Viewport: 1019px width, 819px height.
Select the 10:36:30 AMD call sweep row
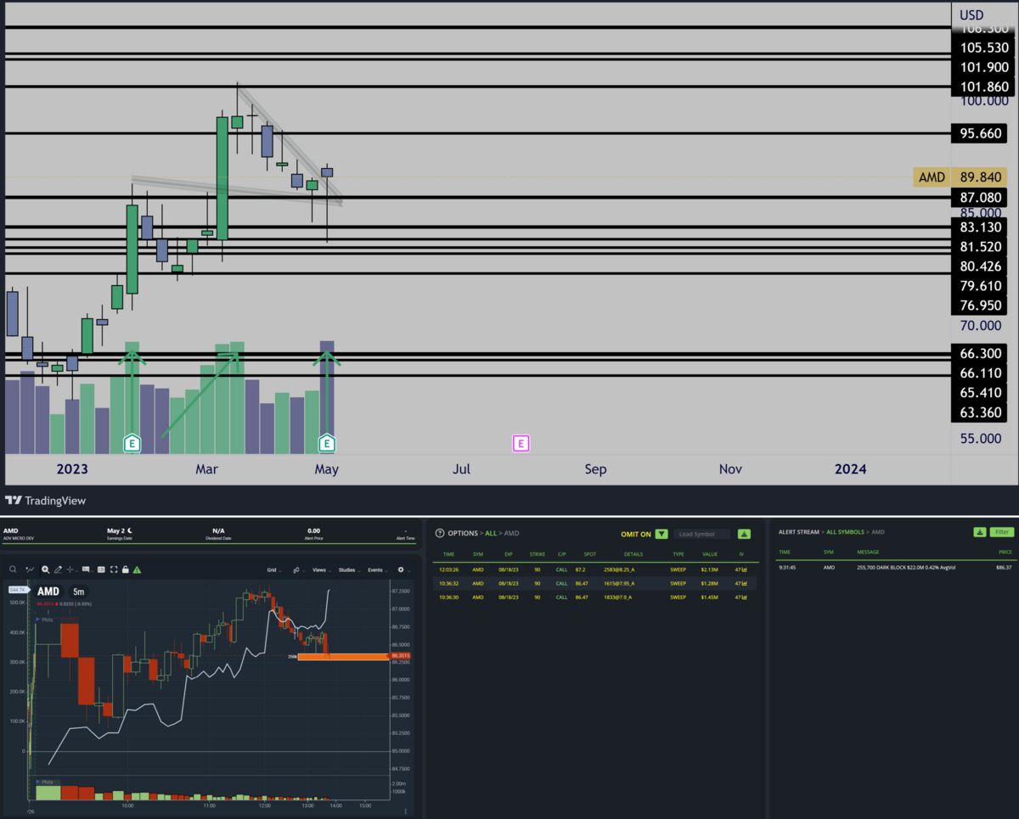pos(594,597)
